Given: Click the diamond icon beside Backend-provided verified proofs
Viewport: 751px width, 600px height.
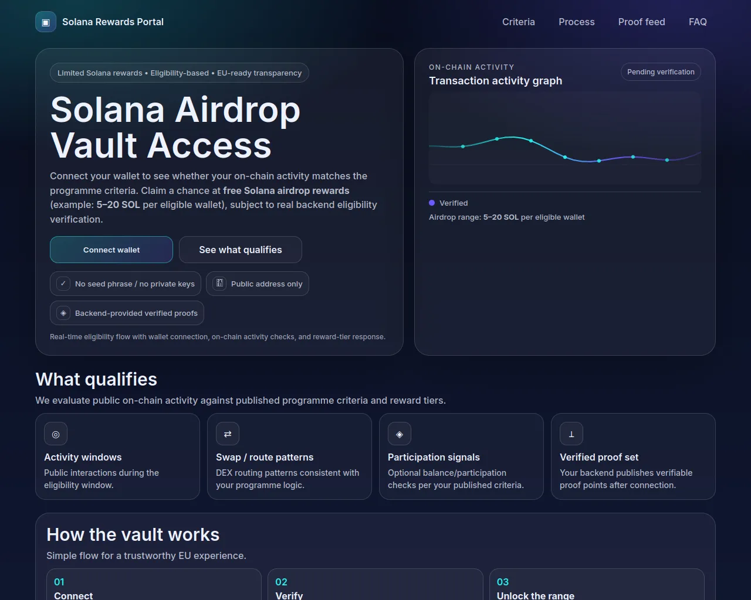Looking at the screenshot, I should [x=63, y=313].
